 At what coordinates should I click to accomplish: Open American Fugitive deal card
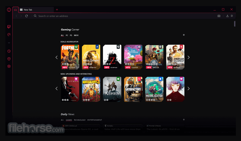(x=175, y=57)
